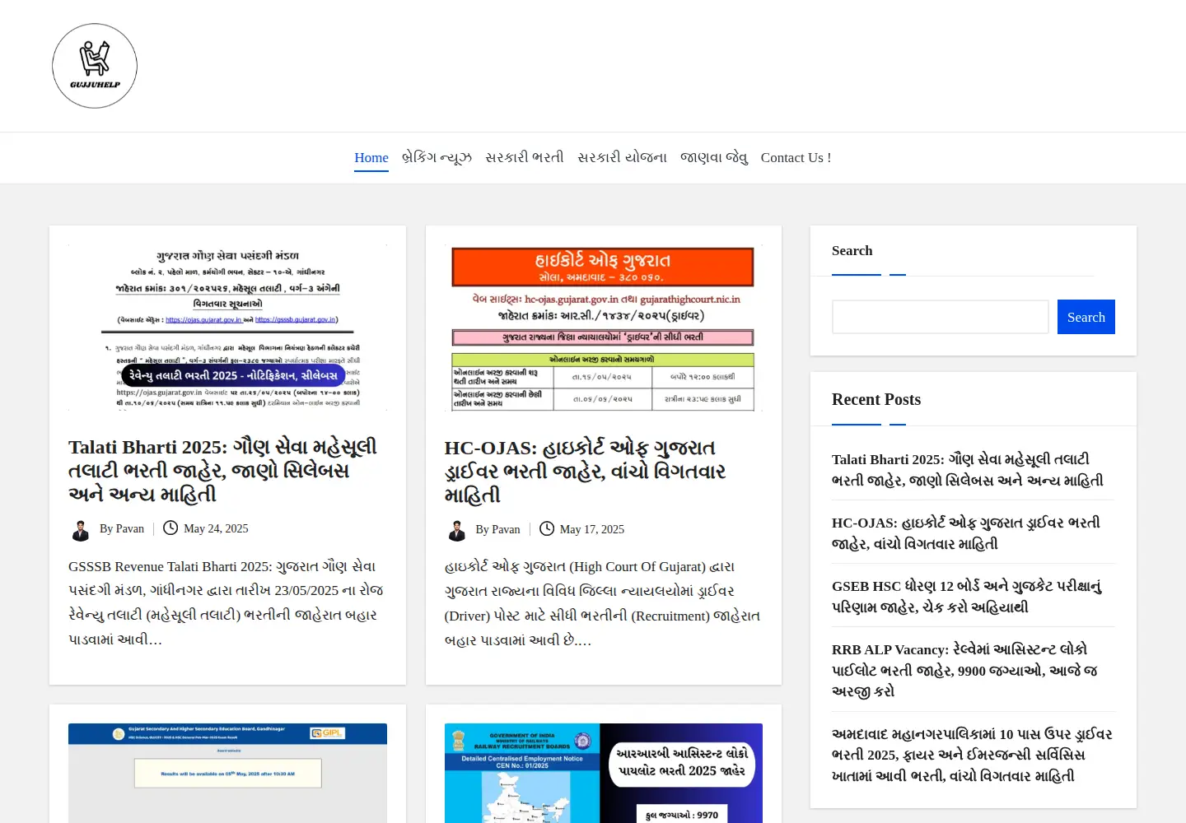Image resolution: width=1186 pixels, height=823 pixels.
Task: Open the Home menu item
Action: pos(371,157)
